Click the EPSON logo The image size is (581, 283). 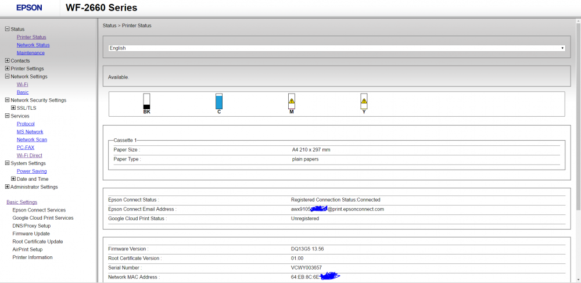[29, 8]
